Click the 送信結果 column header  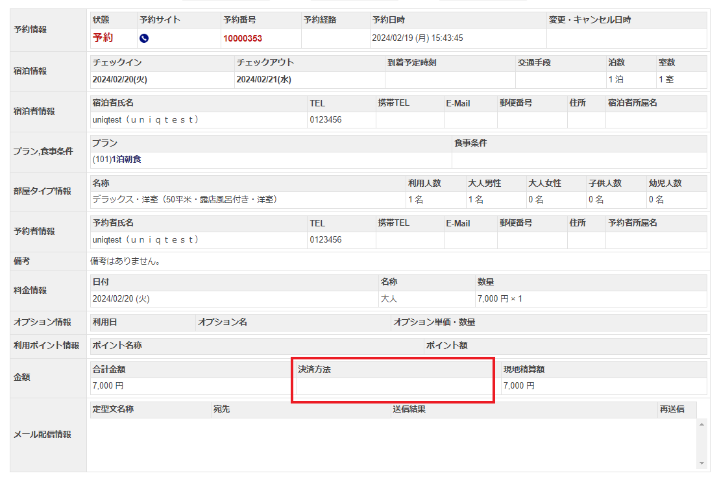coord(409,409)
